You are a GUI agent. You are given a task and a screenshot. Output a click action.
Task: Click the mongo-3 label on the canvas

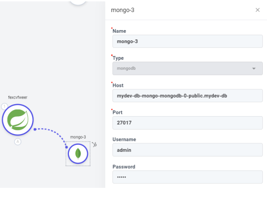[x=78, y=137]
